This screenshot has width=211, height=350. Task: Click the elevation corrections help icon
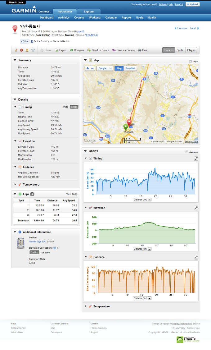(55, 248)
